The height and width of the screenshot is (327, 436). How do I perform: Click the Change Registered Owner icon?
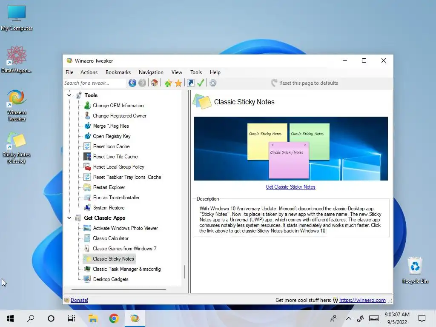point(87,116)
